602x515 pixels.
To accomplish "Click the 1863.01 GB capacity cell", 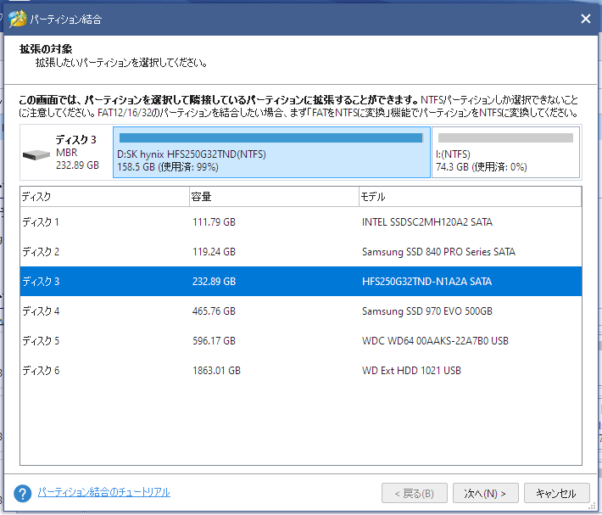I will (216, 370).
